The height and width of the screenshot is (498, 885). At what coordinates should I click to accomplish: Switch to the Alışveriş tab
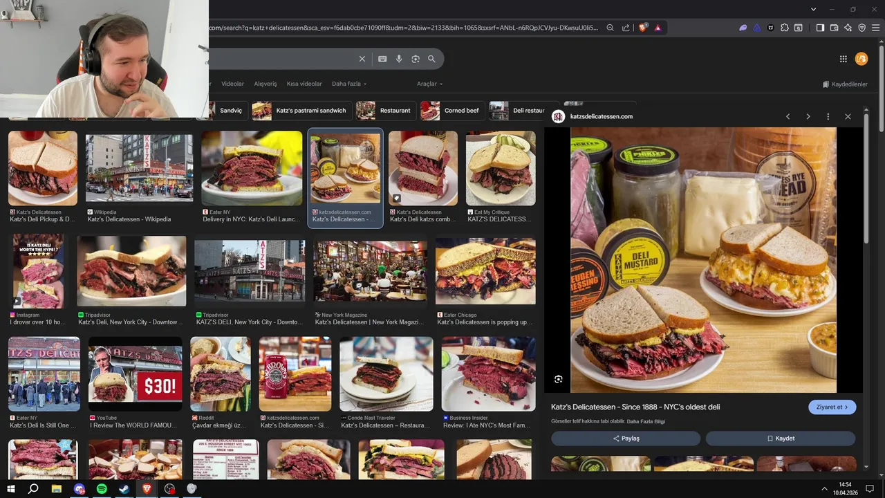tap(265, 84)
